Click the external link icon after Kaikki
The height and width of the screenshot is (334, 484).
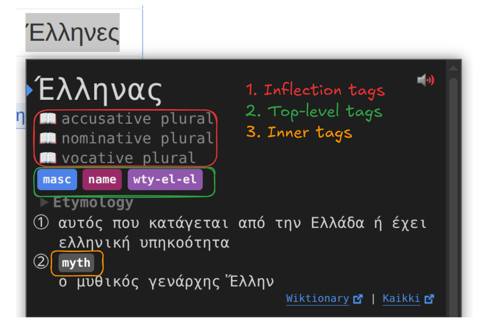[429, 299]
